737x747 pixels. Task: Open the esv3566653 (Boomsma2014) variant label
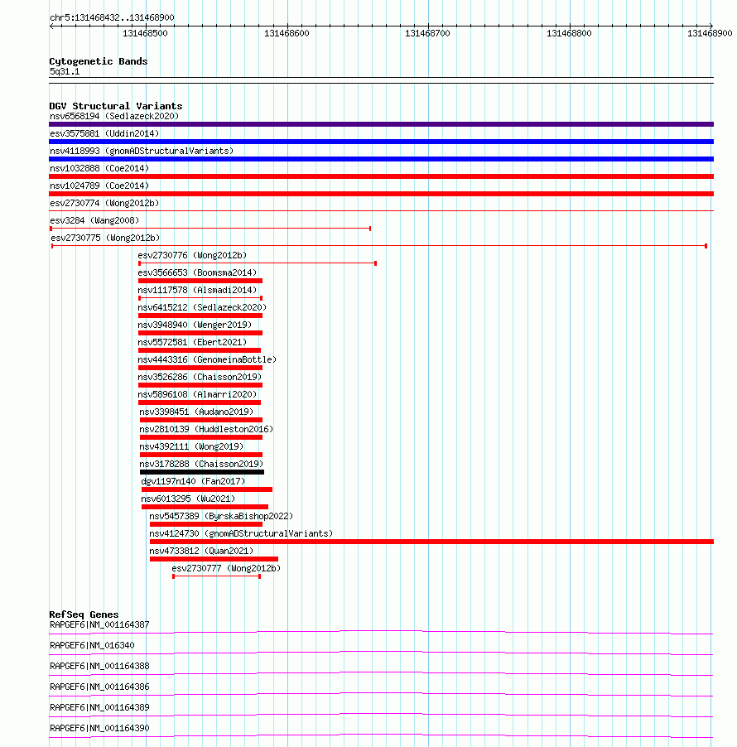click(x=197, y=272)
